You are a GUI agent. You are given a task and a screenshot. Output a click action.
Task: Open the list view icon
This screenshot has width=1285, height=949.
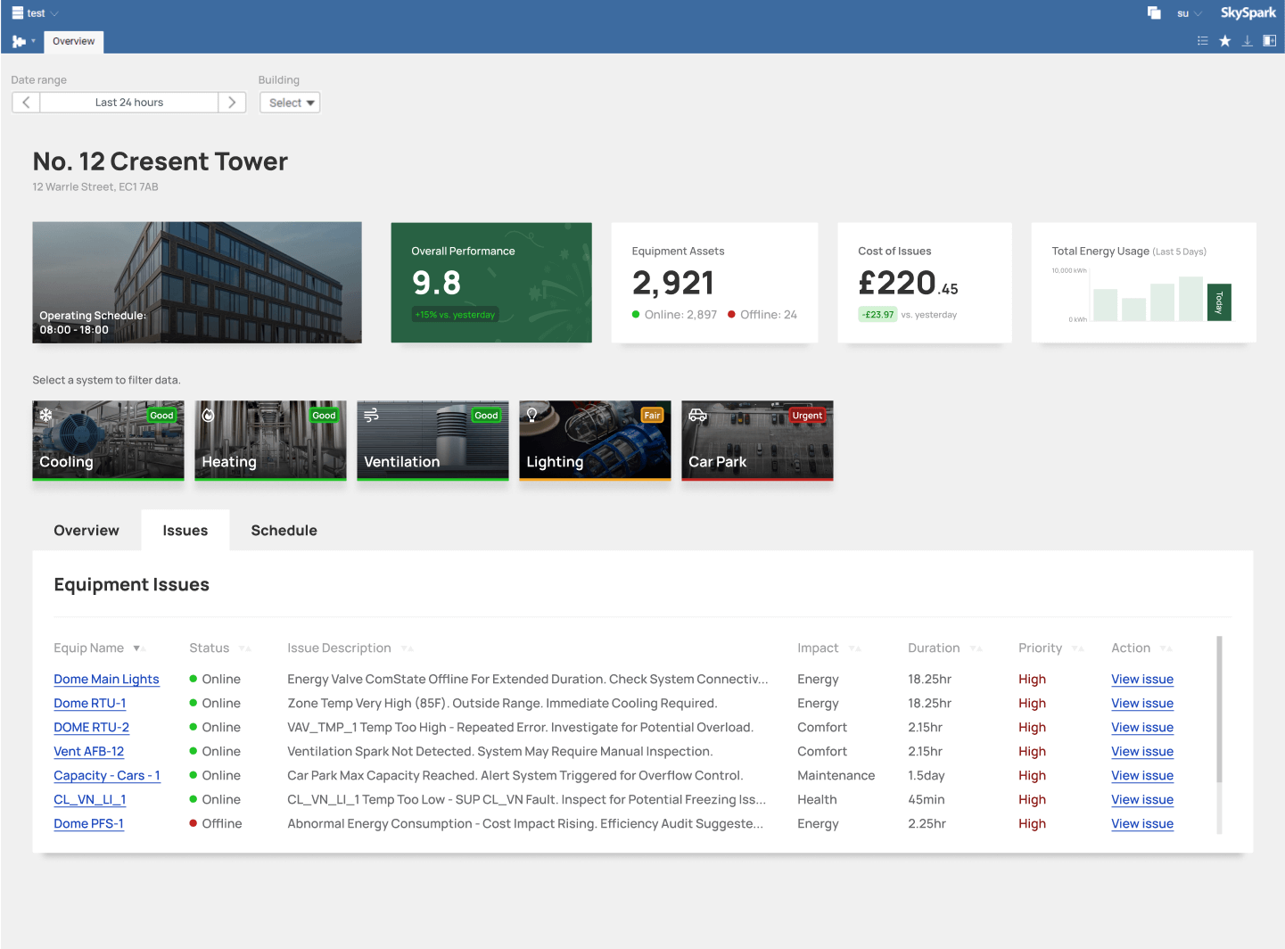pyautogui.click(x=1202, y=41)
